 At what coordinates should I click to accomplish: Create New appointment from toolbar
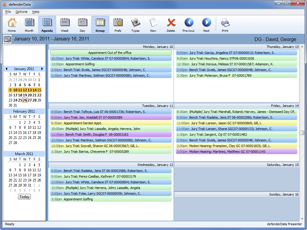153,25
